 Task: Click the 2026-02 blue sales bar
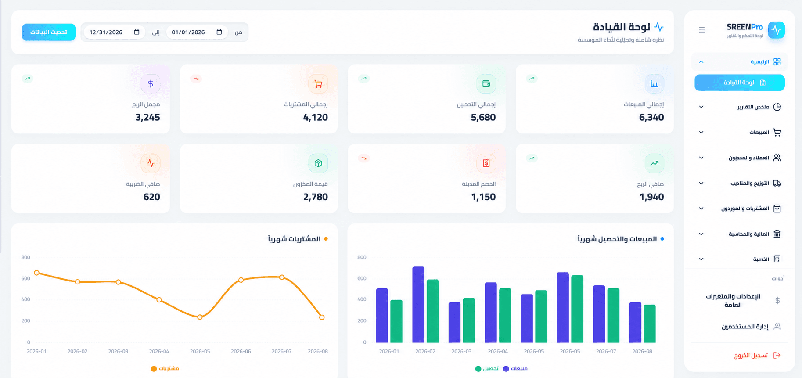418,305
